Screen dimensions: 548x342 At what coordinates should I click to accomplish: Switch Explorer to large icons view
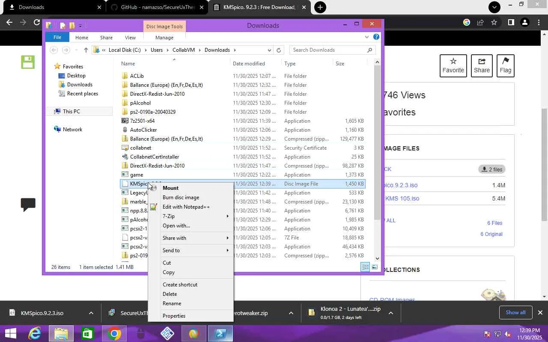tap(375, 267)
